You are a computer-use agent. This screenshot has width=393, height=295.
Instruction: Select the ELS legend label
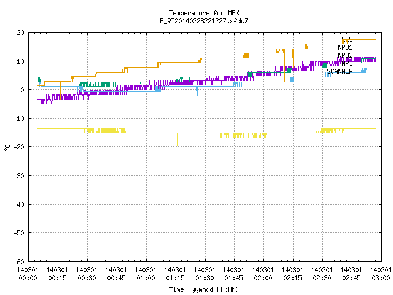pos(347,39)
